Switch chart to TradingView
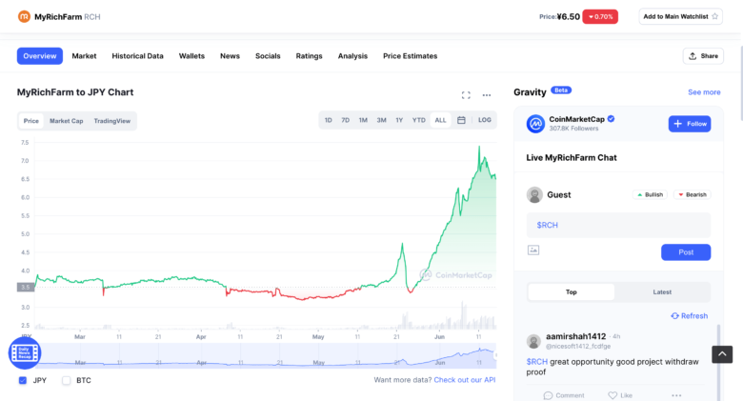The height and width of the screenshot is (401, 743). 111,121
